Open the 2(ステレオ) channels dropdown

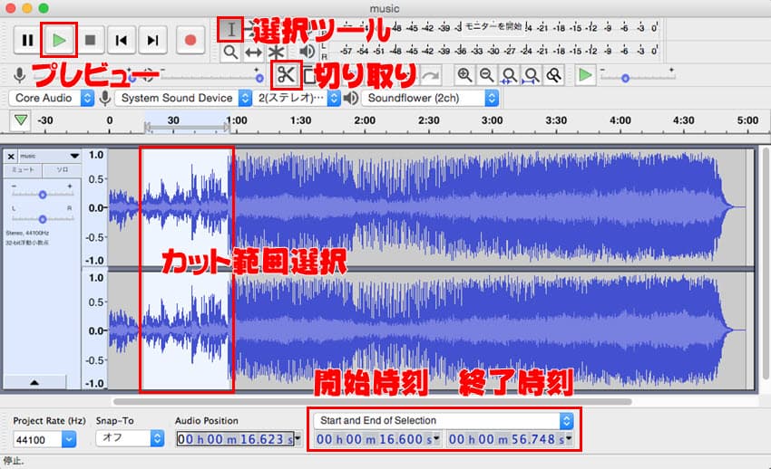pos(298,98)
